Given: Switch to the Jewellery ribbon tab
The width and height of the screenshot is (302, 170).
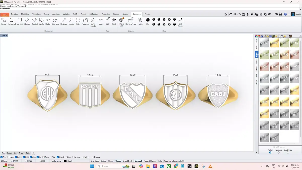Looking at the screenshot, I should (x=56, y=14).
